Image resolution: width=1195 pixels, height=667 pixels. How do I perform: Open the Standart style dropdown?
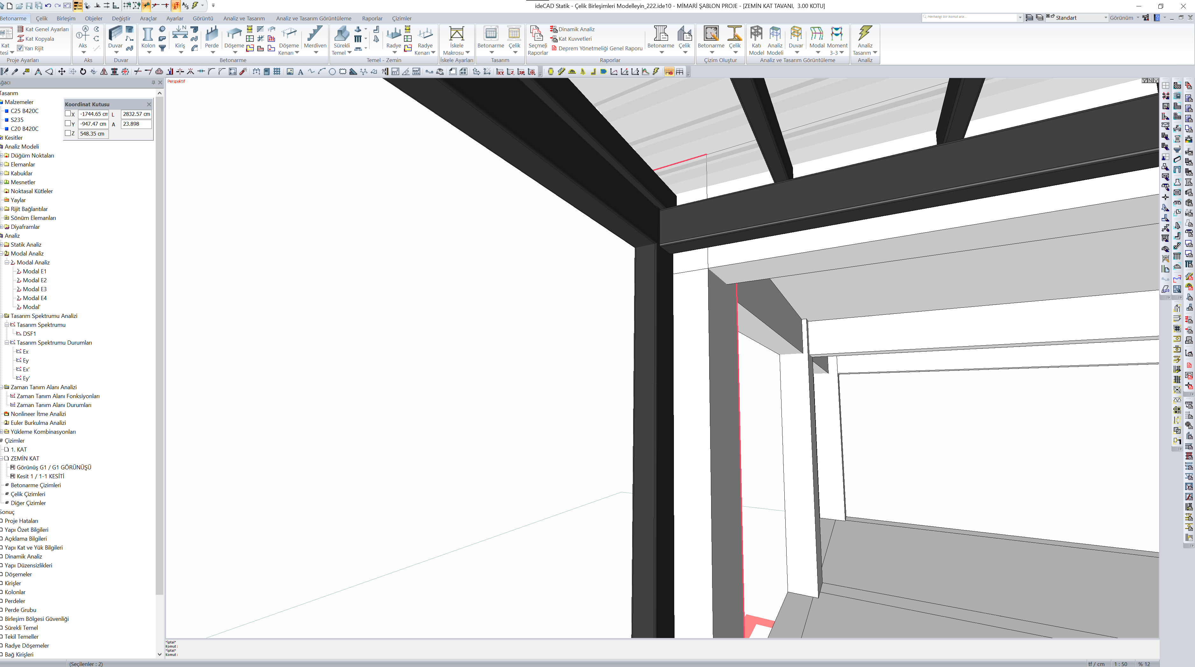point(1106,18)
